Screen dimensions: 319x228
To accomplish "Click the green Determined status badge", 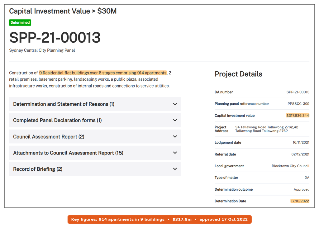I will tap(20, 22).
